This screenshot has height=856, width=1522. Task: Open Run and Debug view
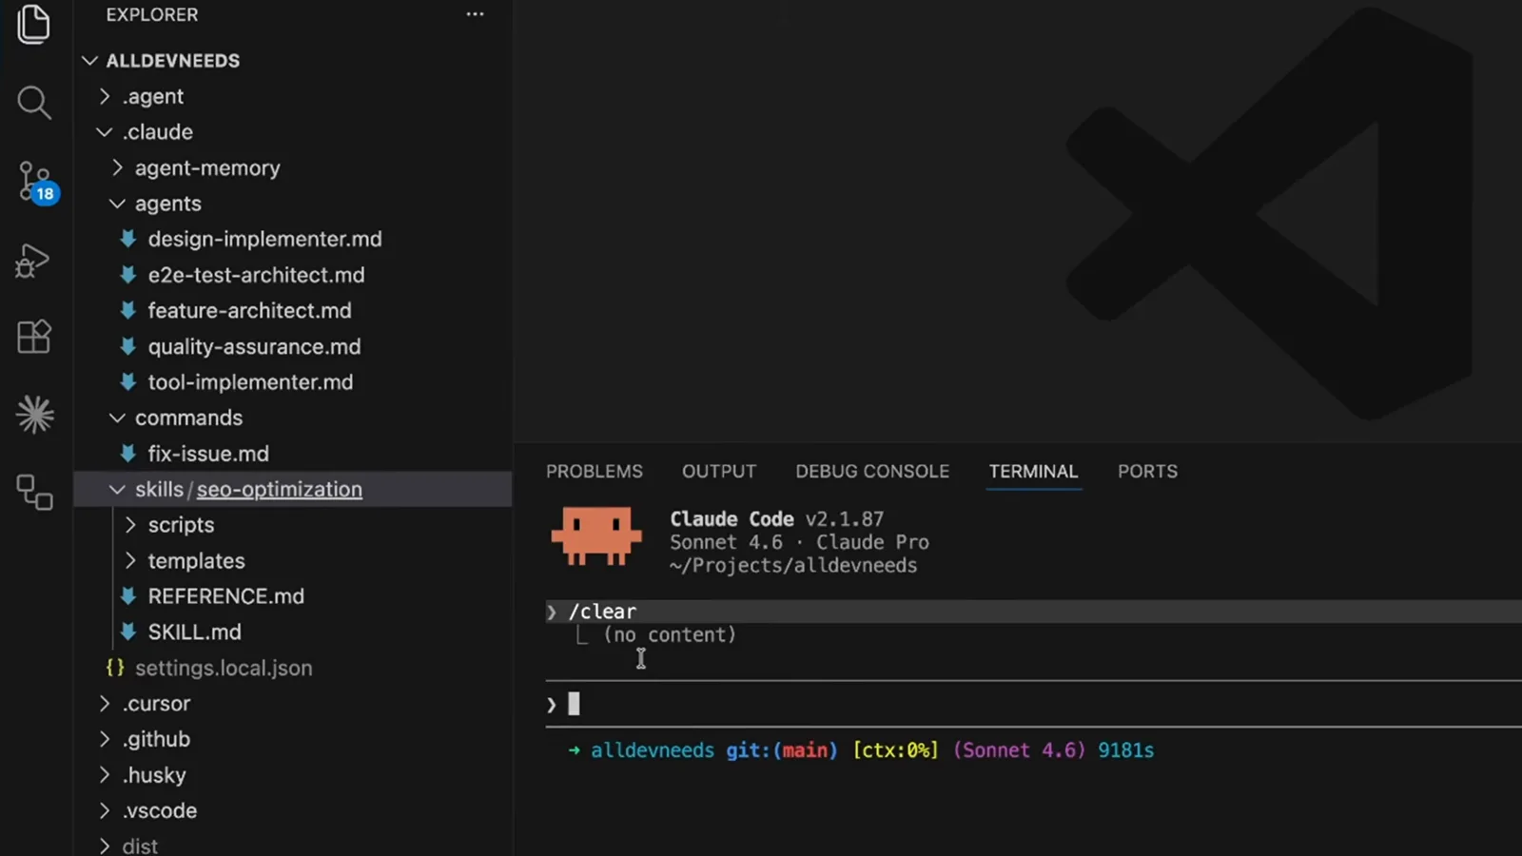[32, 261]
